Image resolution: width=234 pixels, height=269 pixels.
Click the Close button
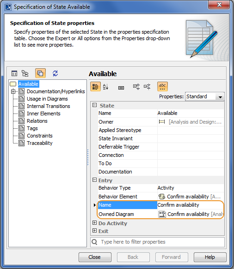pyautogui.click(x=95, y=257)
